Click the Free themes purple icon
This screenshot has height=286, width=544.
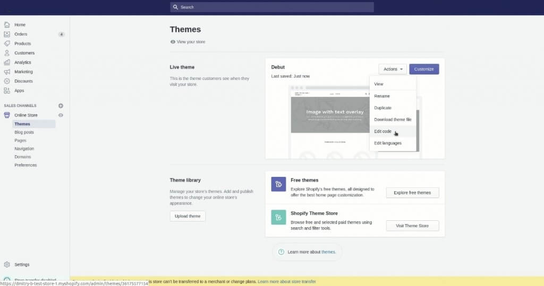click(x=278, y=184)
